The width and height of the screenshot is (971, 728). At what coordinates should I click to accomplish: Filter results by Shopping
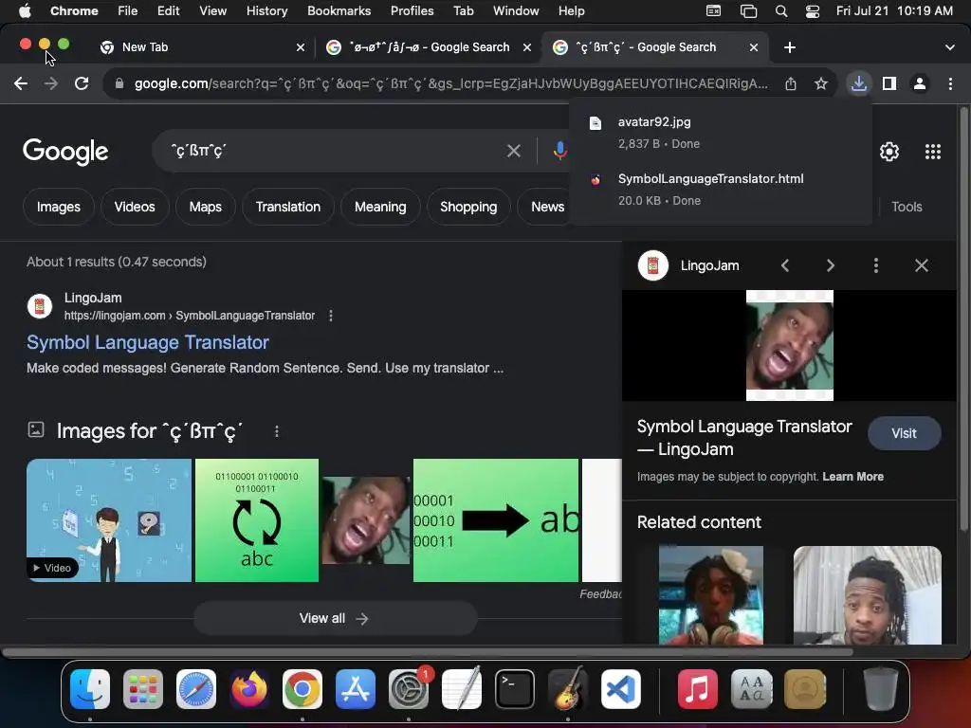[468, 207]
